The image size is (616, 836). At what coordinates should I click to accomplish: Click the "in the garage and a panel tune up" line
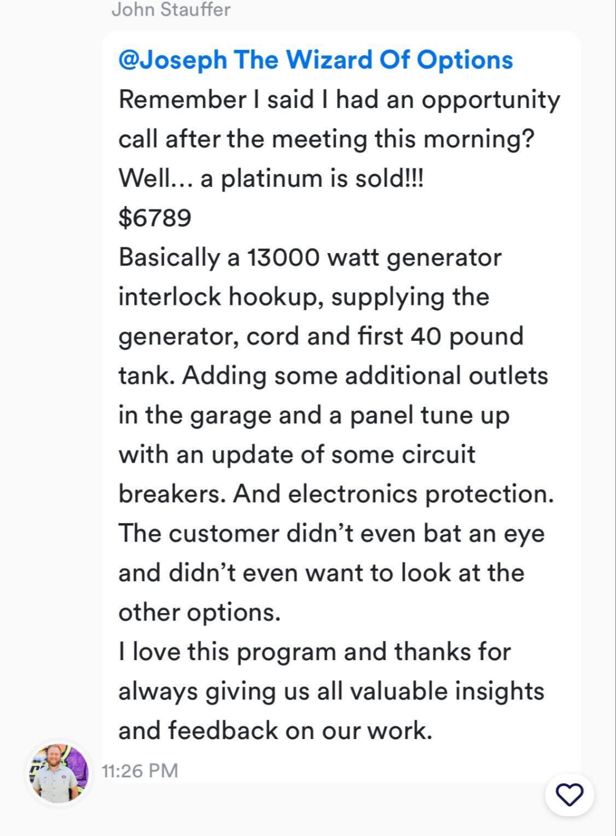pos(314,415)
